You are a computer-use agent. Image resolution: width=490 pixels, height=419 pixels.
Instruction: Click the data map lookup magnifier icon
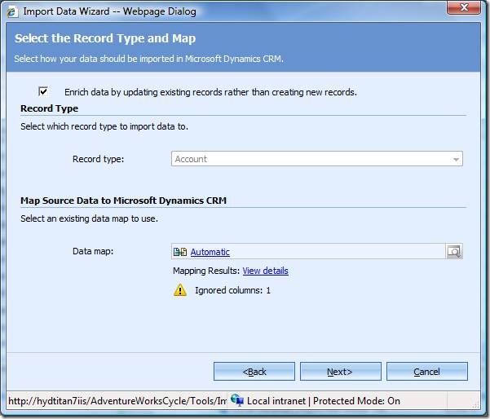pyautogui.click(x=454, y=252)
